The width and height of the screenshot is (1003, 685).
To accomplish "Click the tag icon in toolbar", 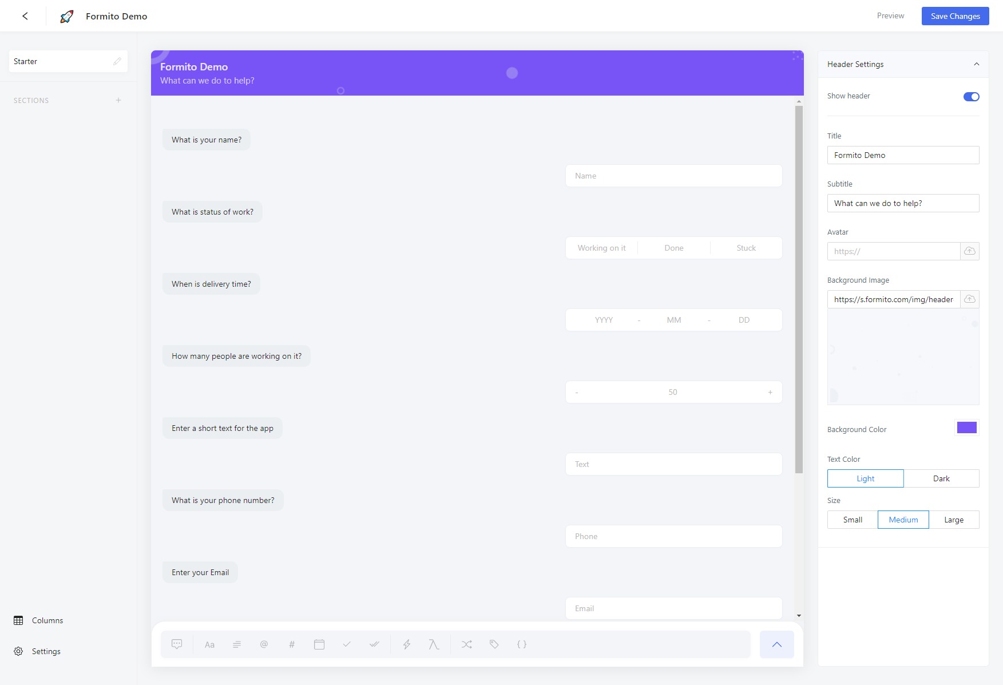I will 494,644.
